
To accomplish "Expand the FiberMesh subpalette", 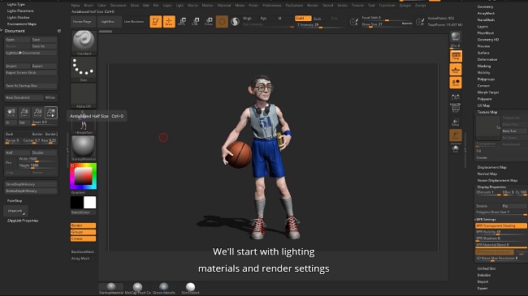I will tap(486, 33).
